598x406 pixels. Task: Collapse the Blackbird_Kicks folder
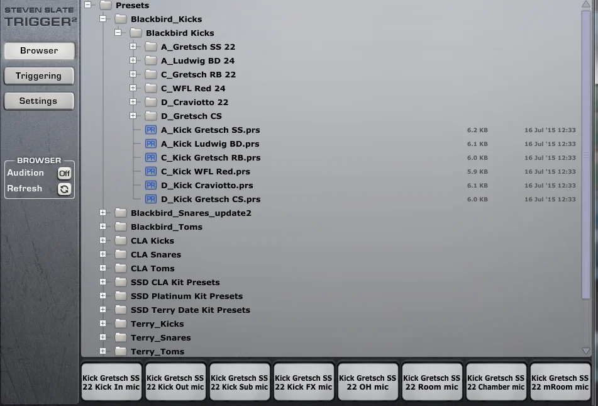click(102, 19)
